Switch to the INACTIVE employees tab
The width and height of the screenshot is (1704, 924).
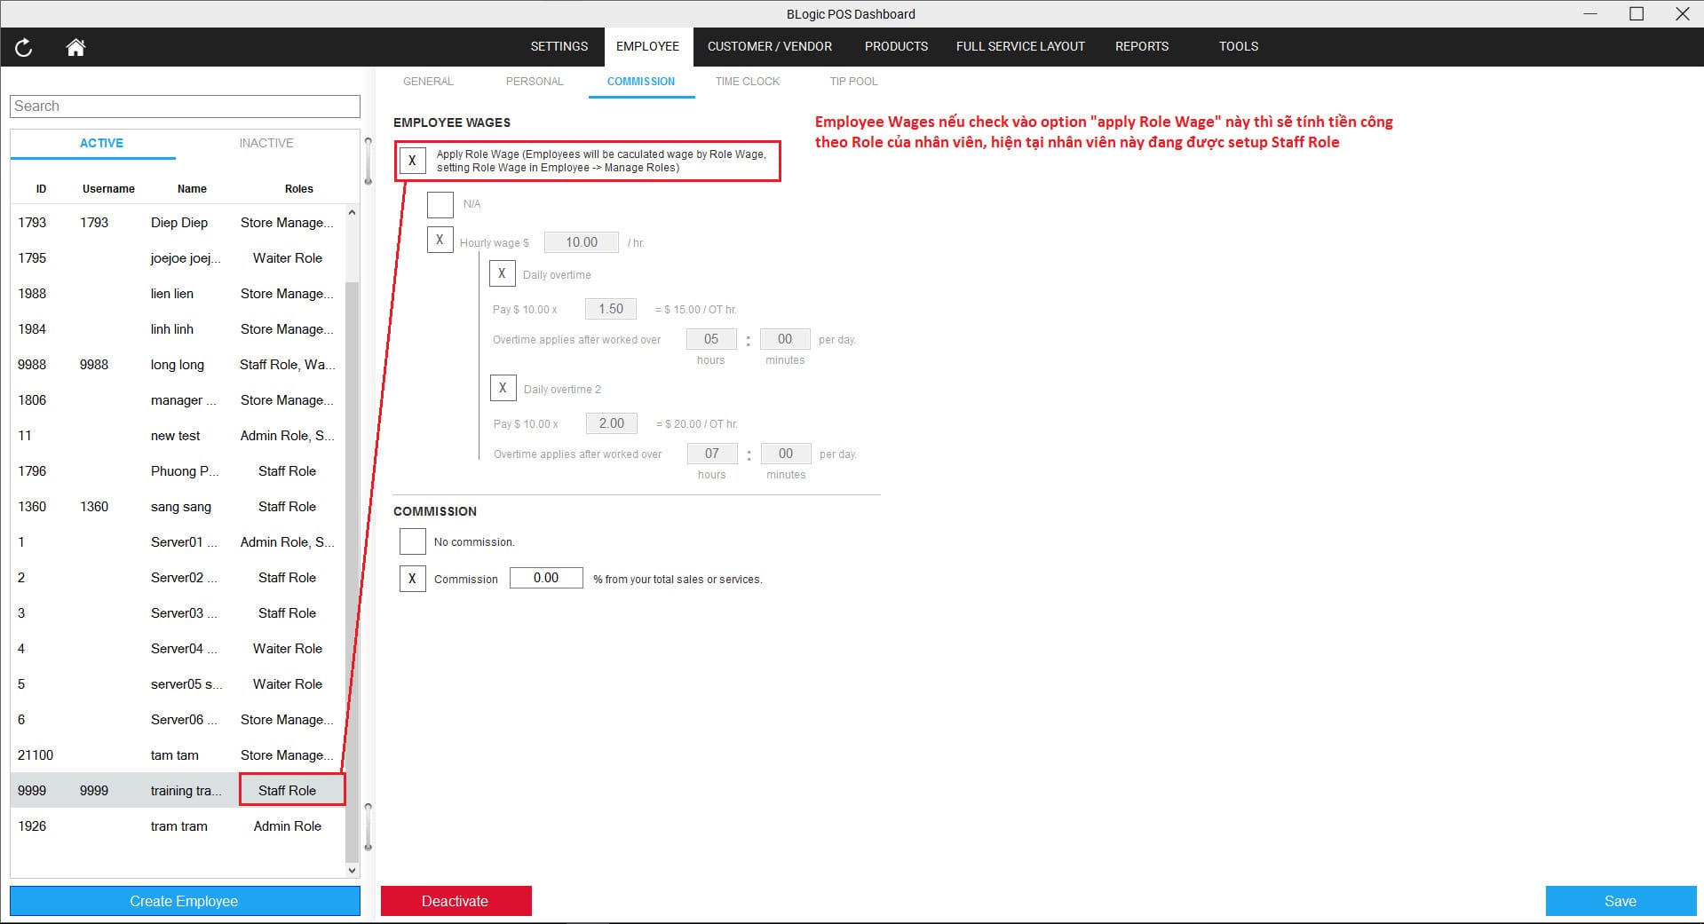click(x=266, y=143)
